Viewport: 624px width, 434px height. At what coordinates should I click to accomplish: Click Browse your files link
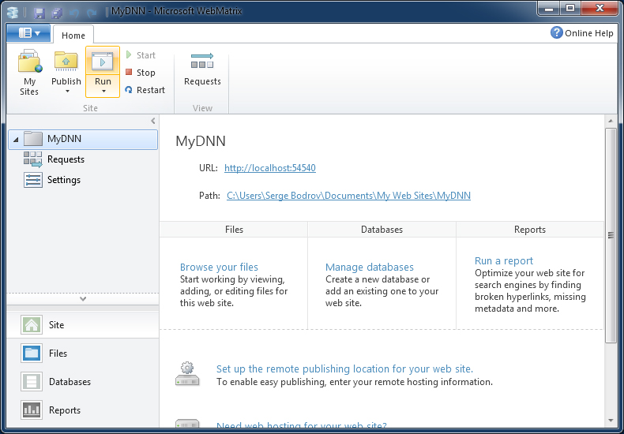point(219,267)
